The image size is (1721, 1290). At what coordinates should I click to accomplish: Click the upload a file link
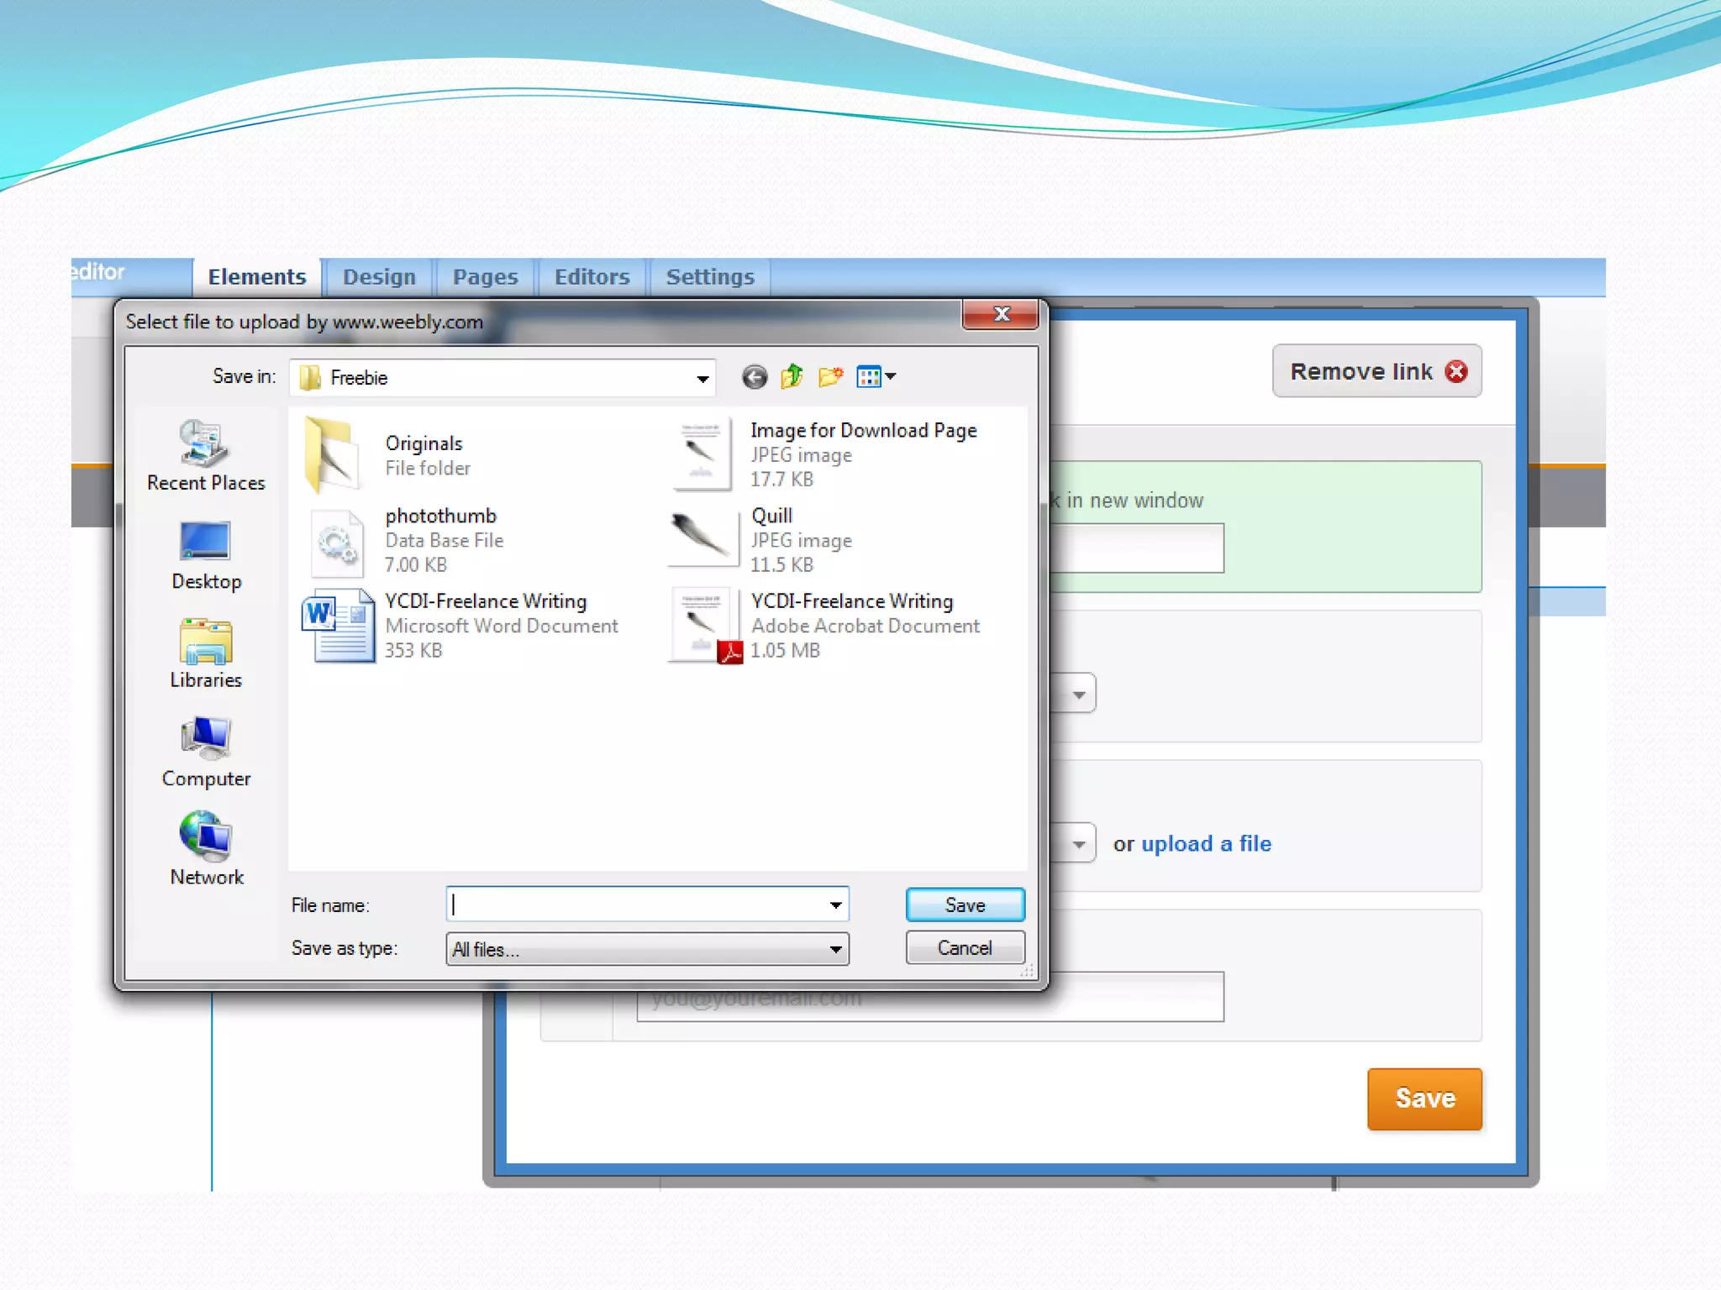point(1205,843)
